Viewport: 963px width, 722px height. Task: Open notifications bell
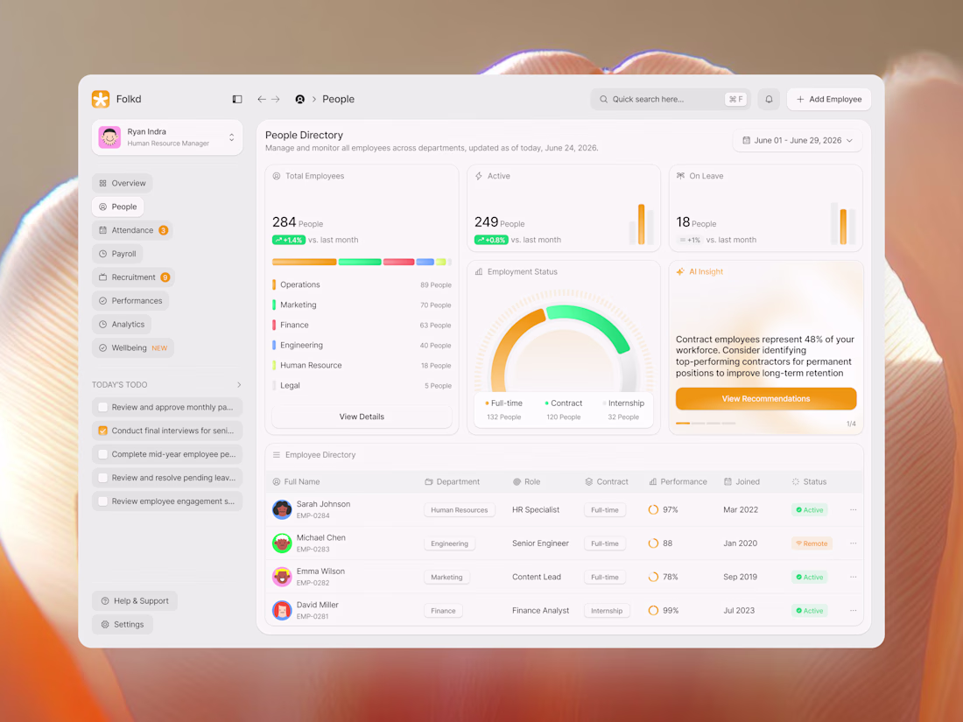[x=769, y=99]
